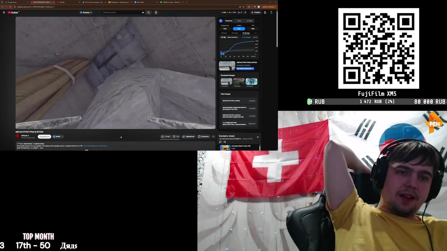Collapse the stats panel with top chevron

coord(257,21)
